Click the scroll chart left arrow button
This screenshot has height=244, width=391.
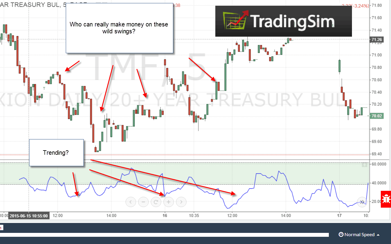[x=131, y=202]
